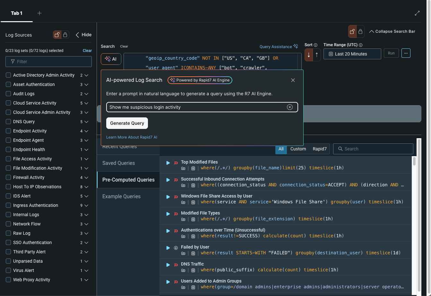431x296 pixels.
Task: Click folder icon under Top Modified Files
Action: coord(183,168)
